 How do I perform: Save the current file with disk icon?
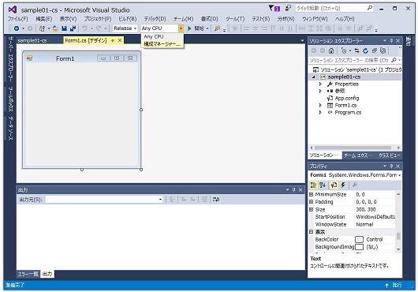[64, 28]
